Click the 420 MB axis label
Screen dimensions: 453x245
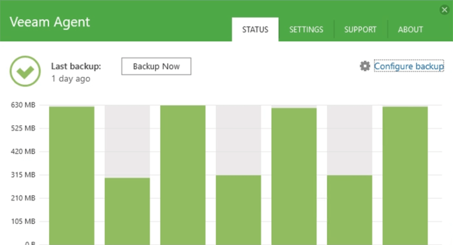[23, 152]
